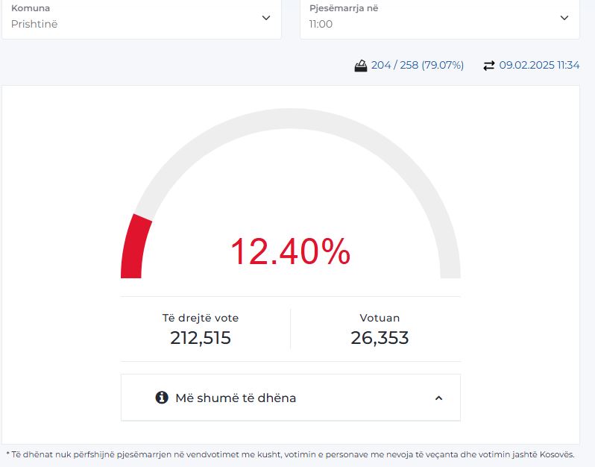
Task: Click the footnote about të dhënat
Action: click(290, 454)
